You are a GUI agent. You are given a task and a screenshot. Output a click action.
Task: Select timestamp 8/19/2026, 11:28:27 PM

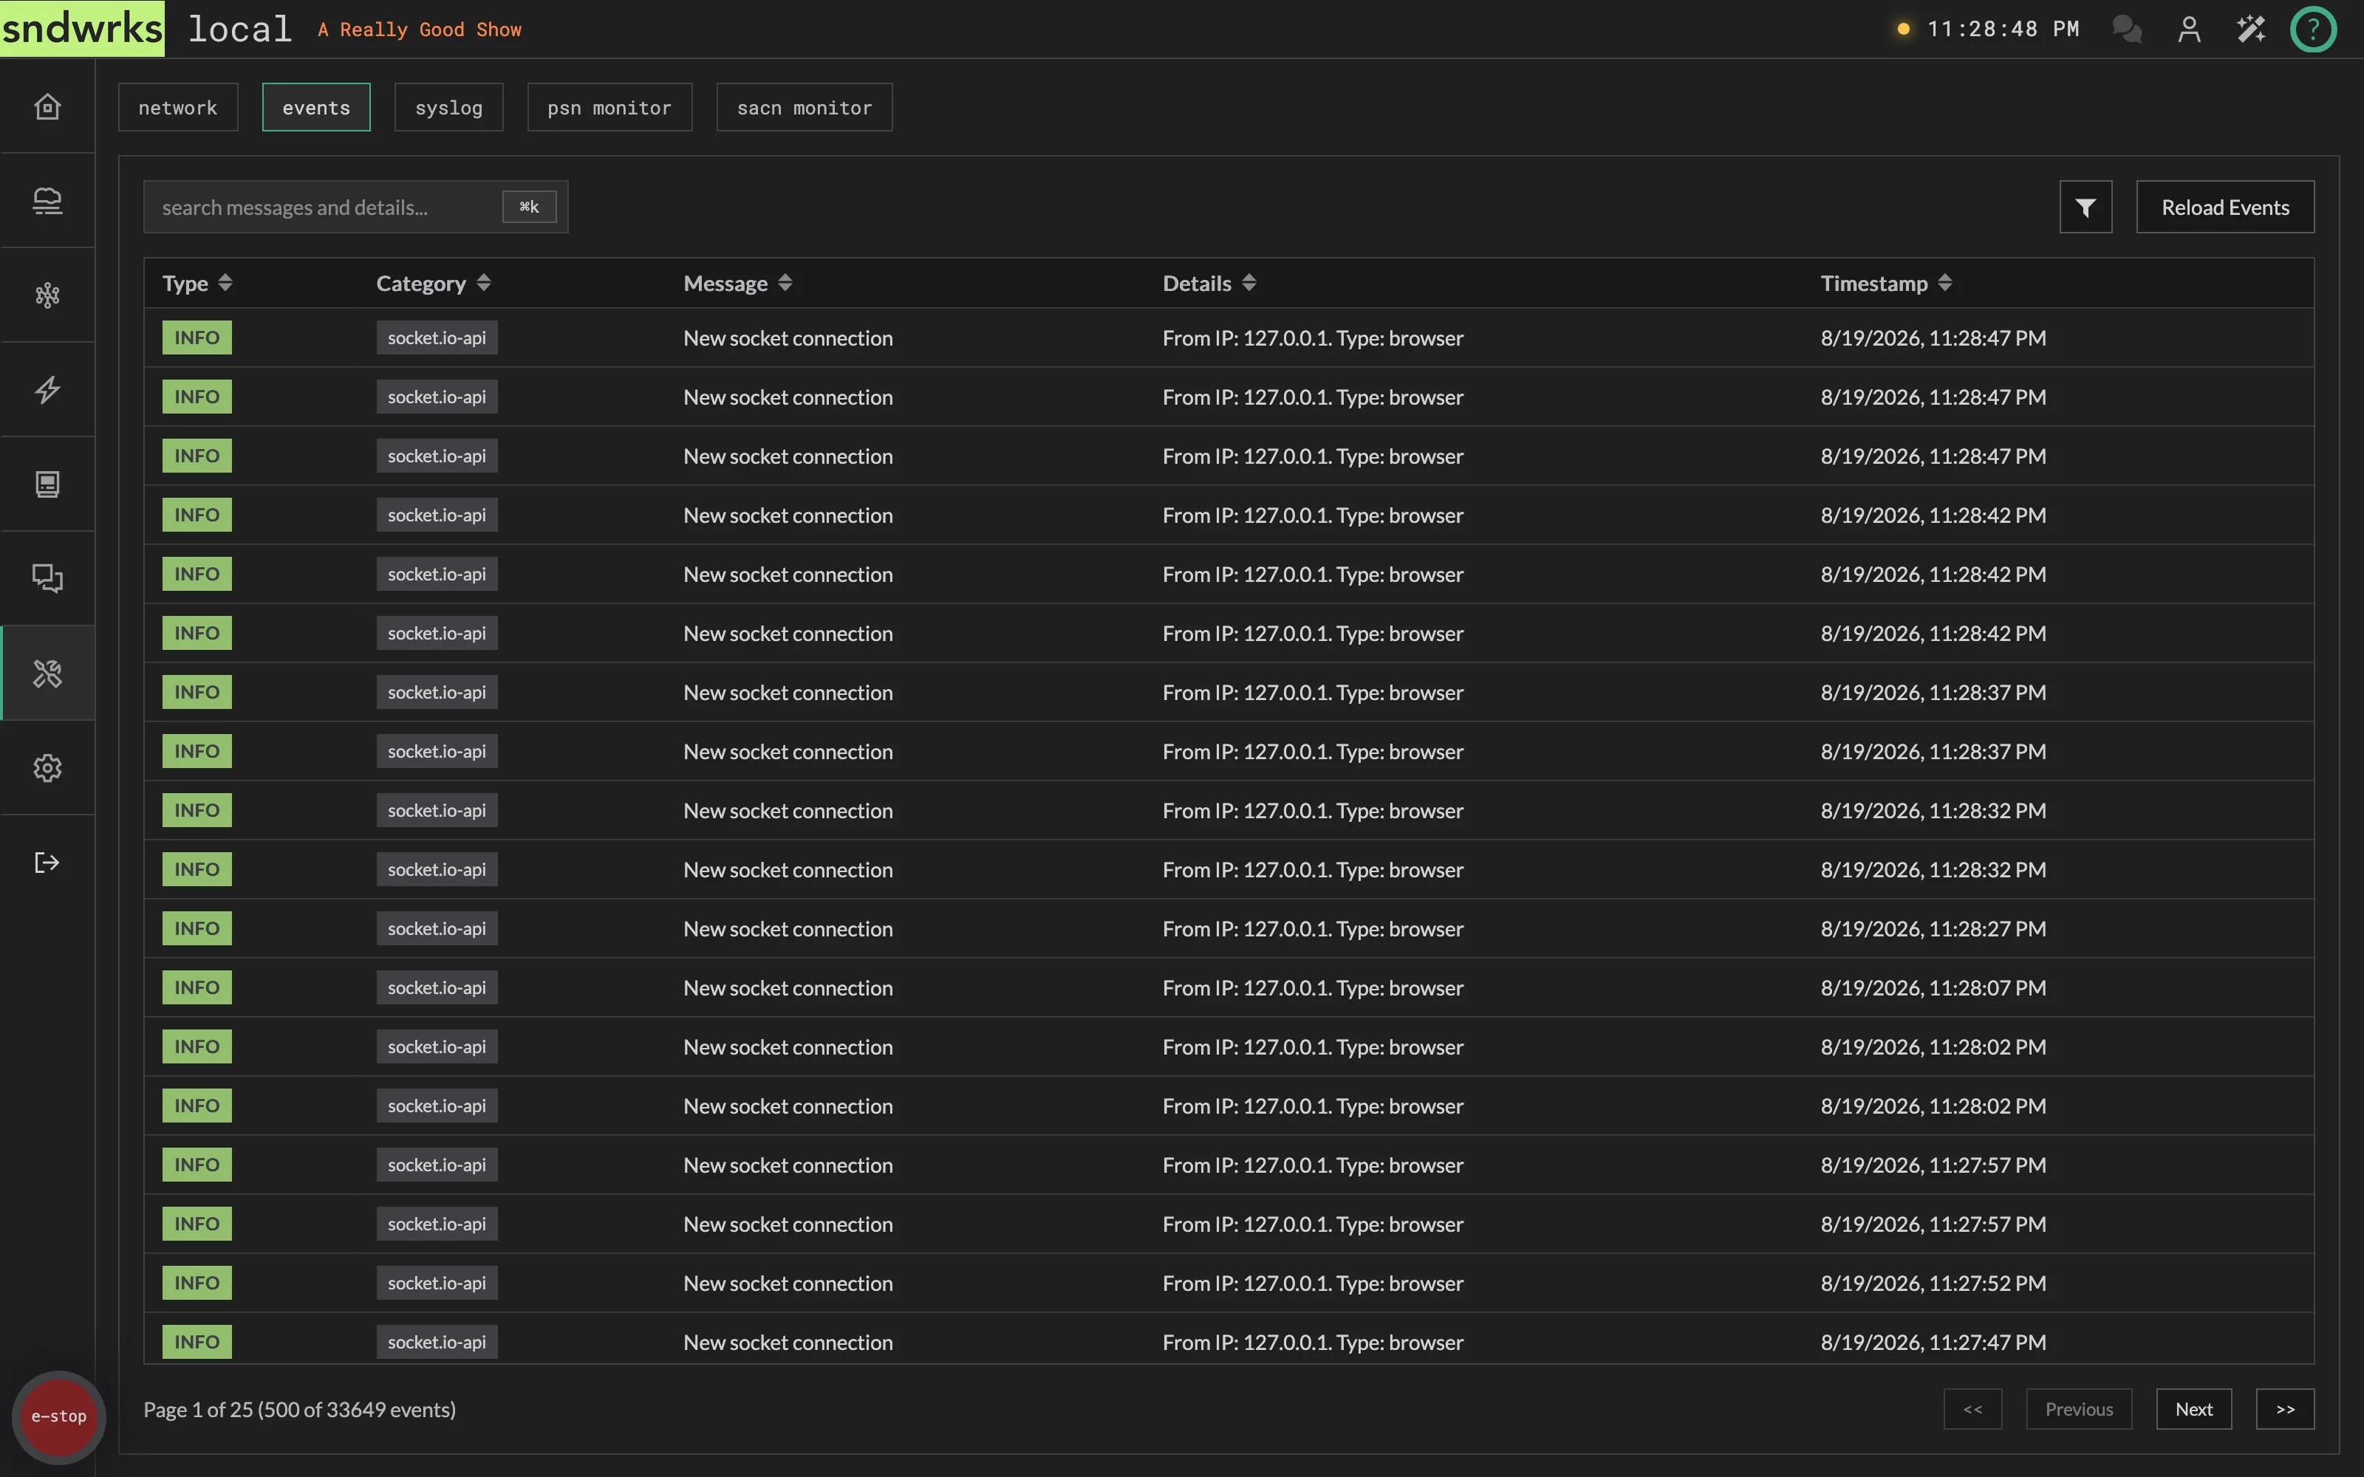pos(1933,929)
